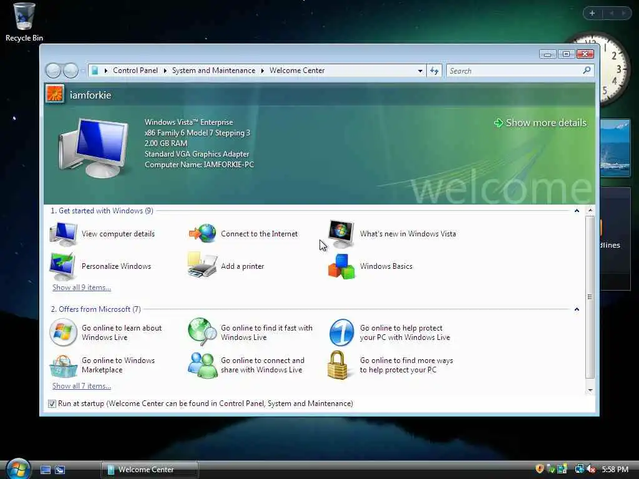Open recent pages dropdown beside navigation buttons
Image resolution: width=639 pixels, height=479 pixels.
coord(83,71)
